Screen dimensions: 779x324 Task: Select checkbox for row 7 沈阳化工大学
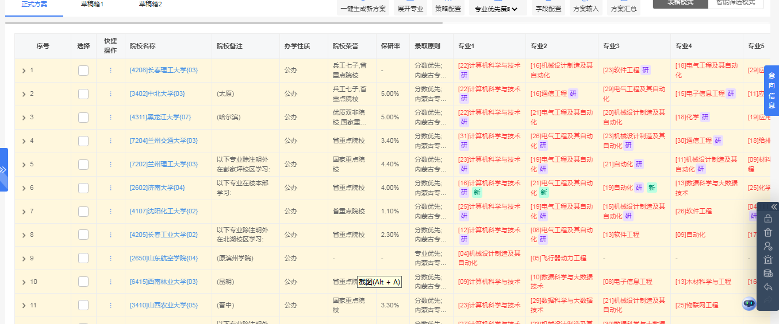point(83,212)
